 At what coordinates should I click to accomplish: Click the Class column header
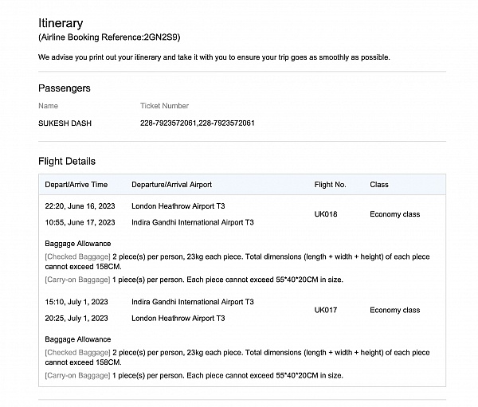click(x=379, y=185)
